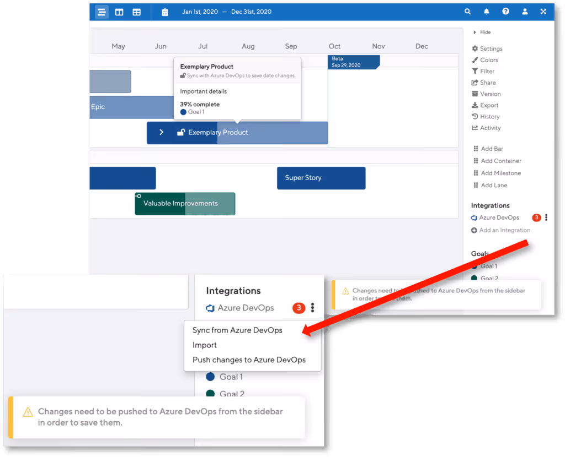Click Add an Integration plus link
Viewport: 565px width, 457px height.
[x=501, y=230]
